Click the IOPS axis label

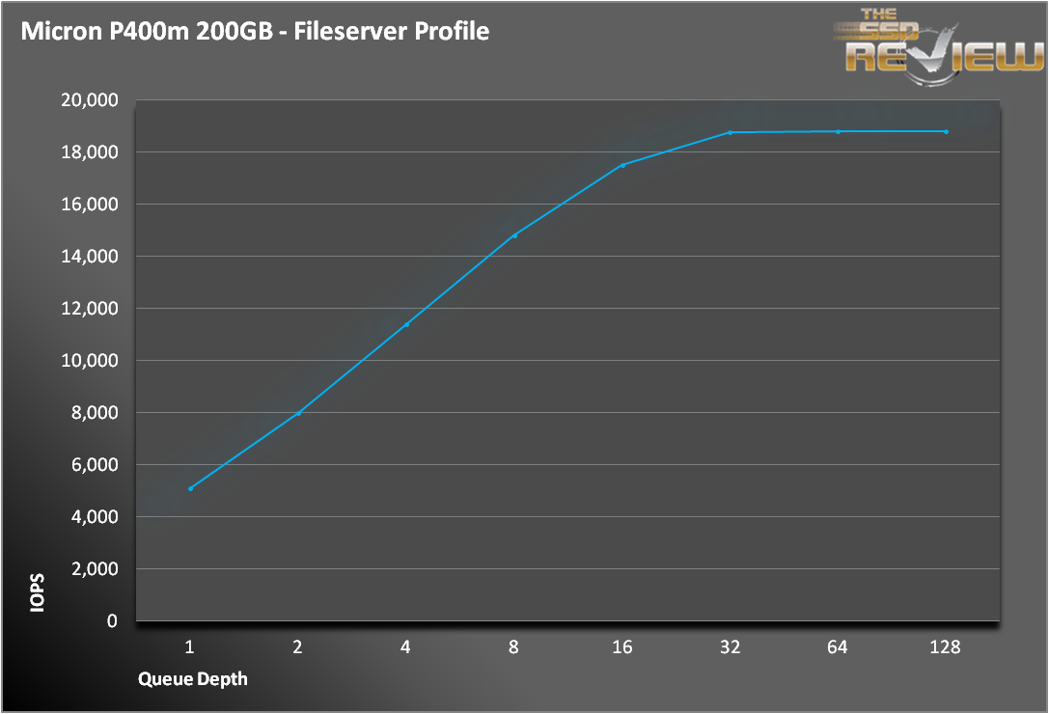[38, 592]
